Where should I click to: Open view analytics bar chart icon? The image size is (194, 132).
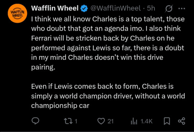[134, 121]
